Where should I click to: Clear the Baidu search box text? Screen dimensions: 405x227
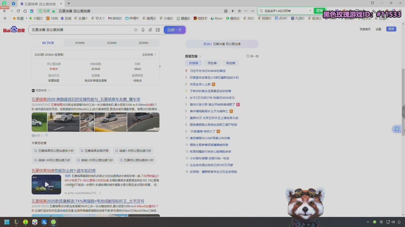coord(136,30)
